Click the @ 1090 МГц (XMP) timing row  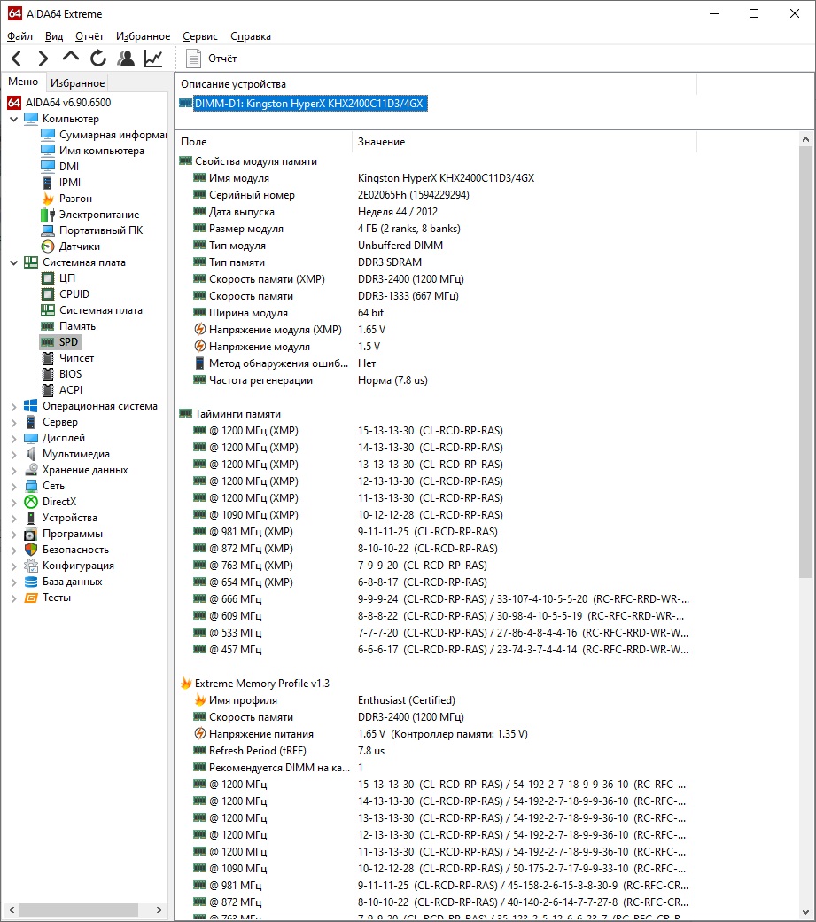point(435,515)
